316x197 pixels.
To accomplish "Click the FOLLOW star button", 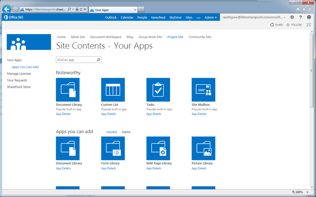I will click(x=294, y=24).
